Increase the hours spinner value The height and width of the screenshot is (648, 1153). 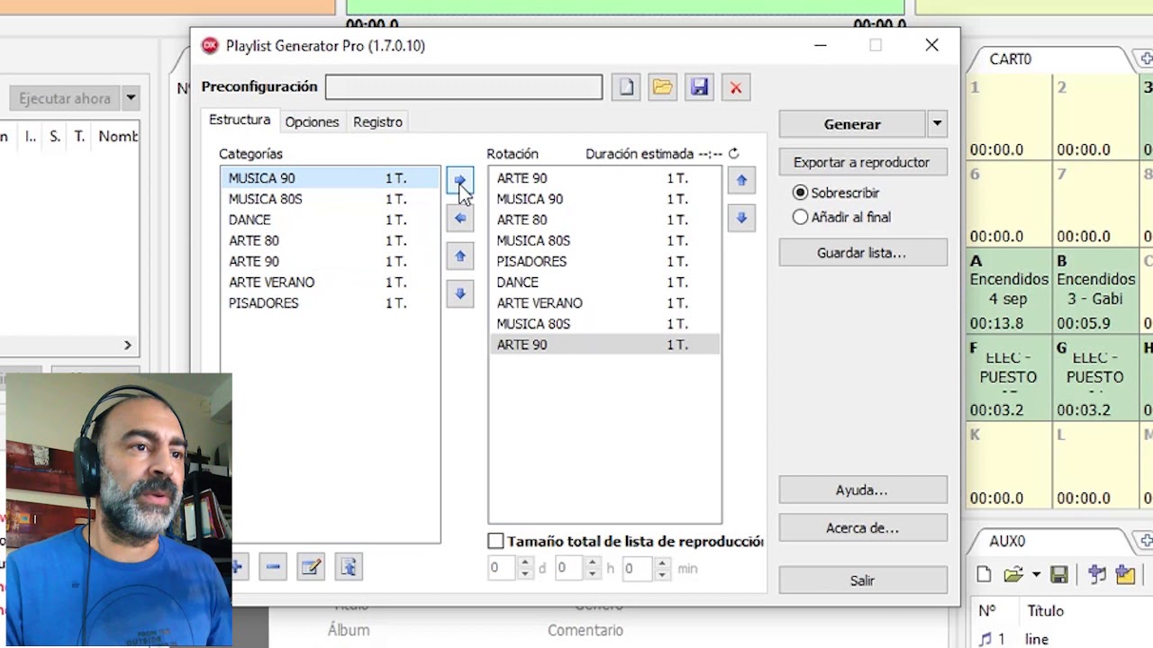592,562
